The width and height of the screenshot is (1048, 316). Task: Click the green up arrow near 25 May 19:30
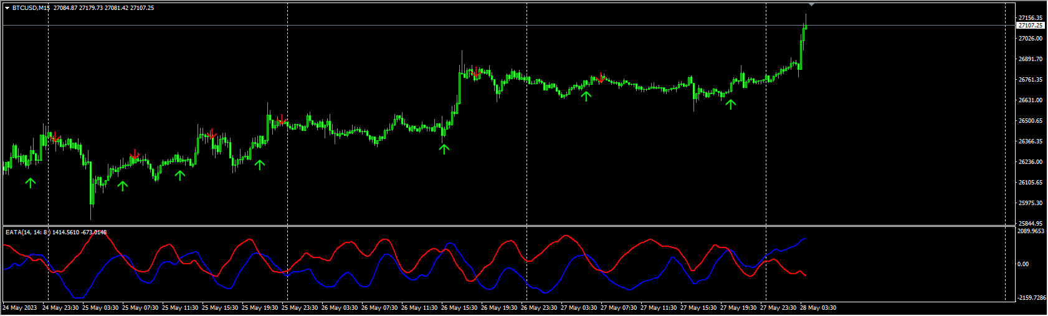point(260,165)
